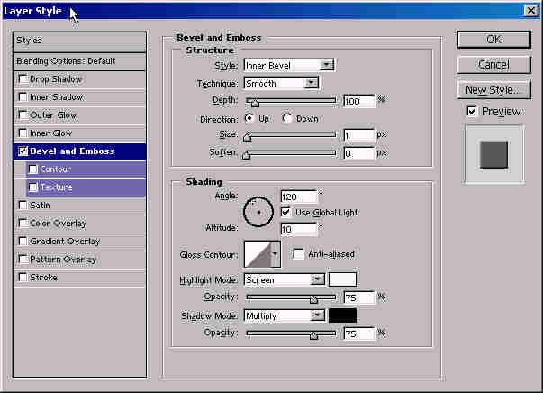The width and height of the screenshot is (543, 393).
Task: Close the Layer Style dialog
Action: click(530, 11)
